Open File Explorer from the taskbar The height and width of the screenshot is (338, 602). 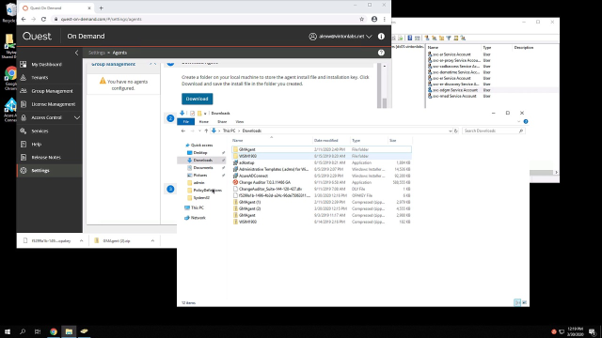[x=69, y=331]
